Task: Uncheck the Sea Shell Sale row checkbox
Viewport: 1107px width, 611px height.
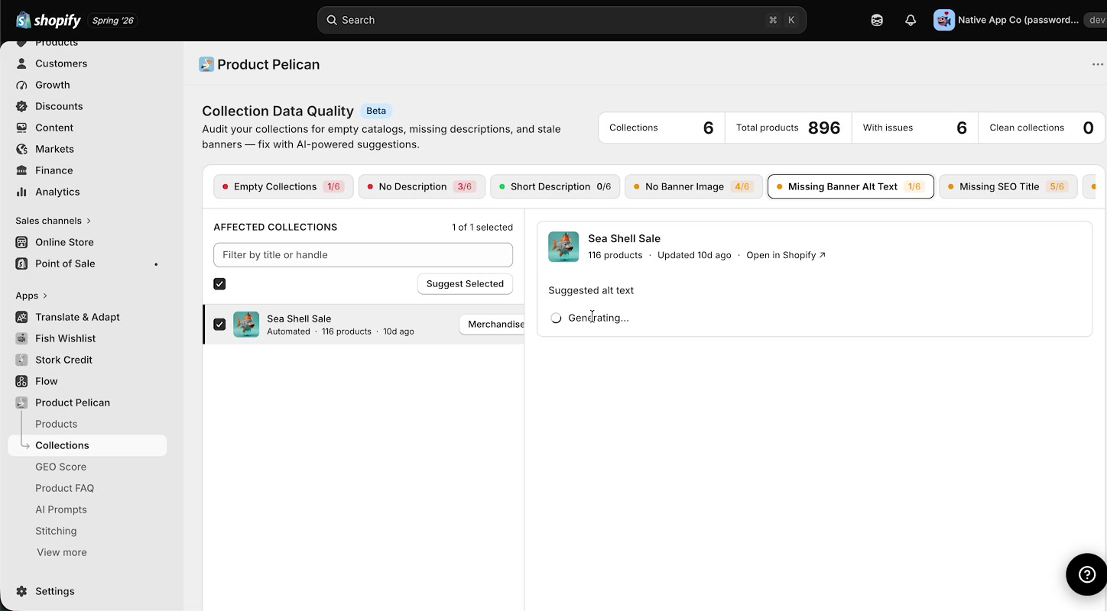Action: 219,325
